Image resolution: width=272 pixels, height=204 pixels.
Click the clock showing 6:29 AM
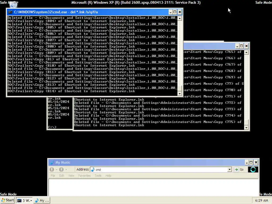tap(262, 201)
